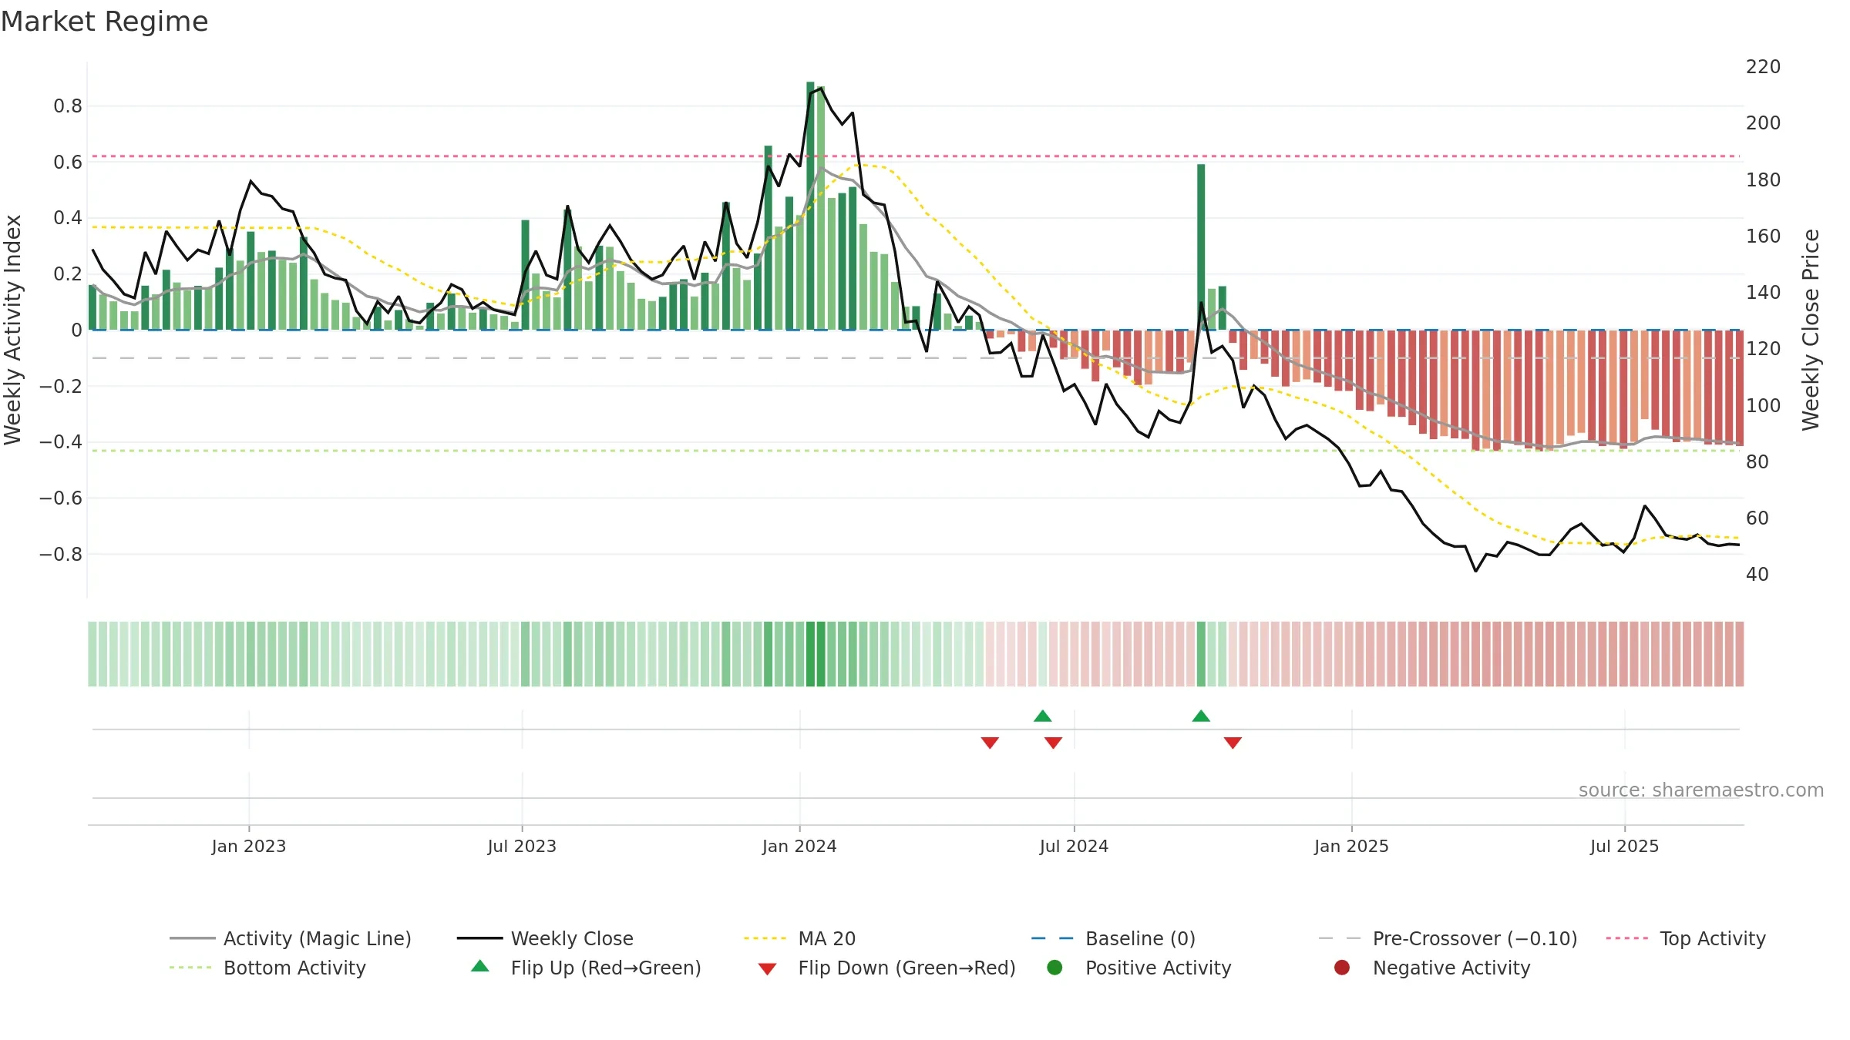The height and width of the screenshot is (1040, 1850).
Task: Click the Jul 2024 axis label
Action: coord(1074,846)
